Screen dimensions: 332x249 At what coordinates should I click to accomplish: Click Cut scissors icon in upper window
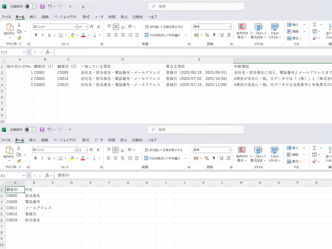point(19,25)
